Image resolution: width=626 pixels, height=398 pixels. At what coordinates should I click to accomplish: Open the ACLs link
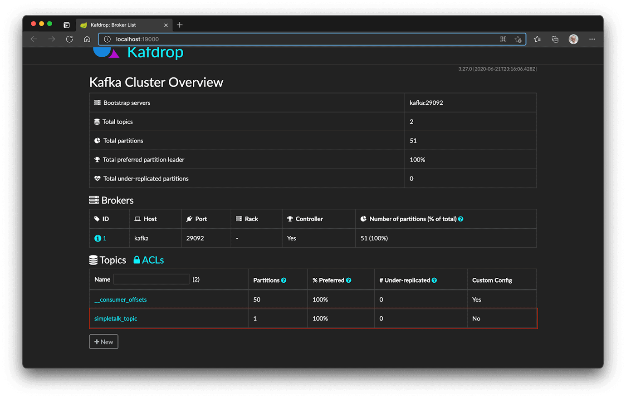coord(153,260)
